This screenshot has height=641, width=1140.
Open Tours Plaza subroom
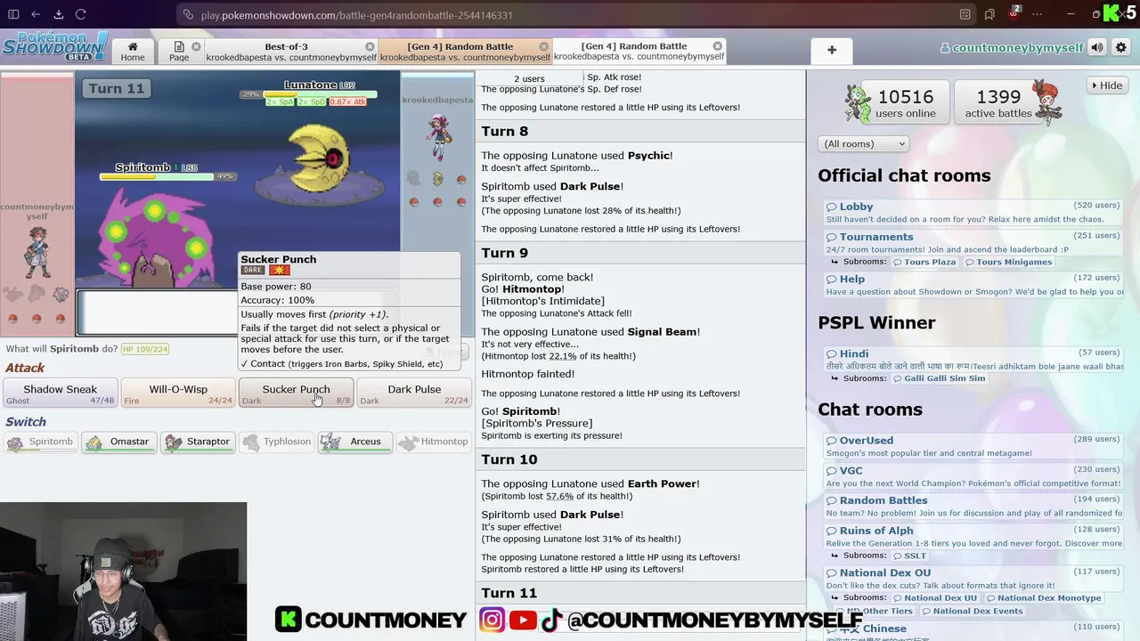click(x=924, y=262)
